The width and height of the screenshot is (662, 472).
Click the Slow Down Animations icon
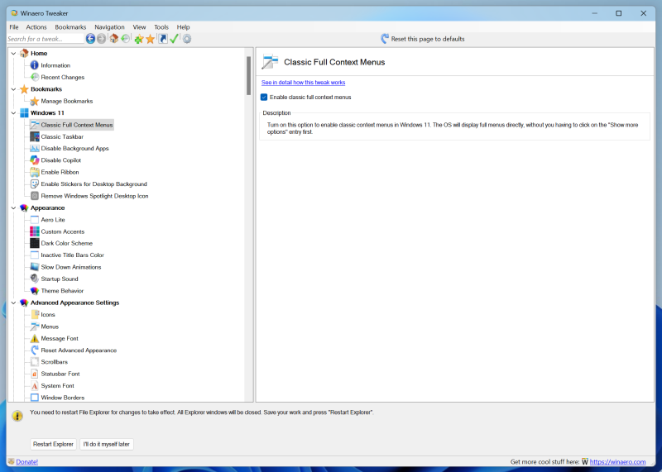[35, 267]
